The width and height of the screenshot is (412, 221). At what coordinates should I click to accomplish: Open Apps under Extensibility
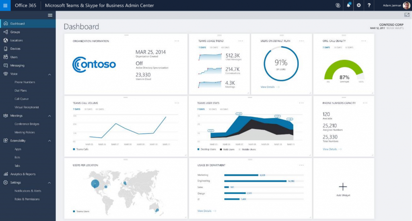tap(18, 149)
